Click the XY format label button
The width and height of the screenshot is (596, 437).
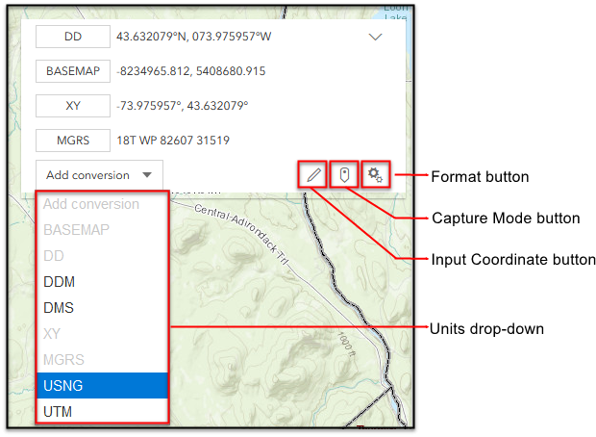tap(73, 106)
